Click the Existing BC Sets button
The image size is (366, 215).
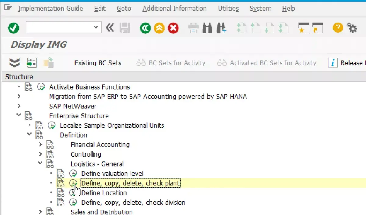pos(98,63)
